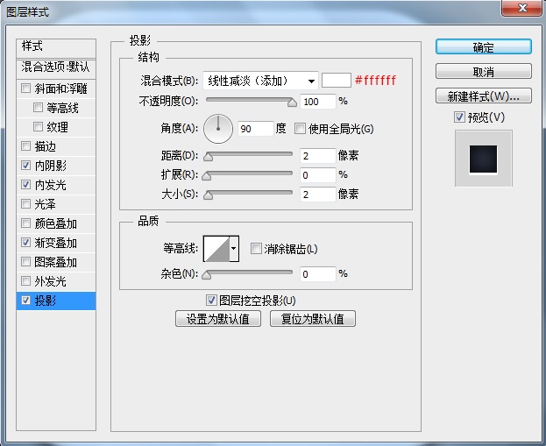Click the 大小 pixel value field
546x446 pixels.
point(318,195)
